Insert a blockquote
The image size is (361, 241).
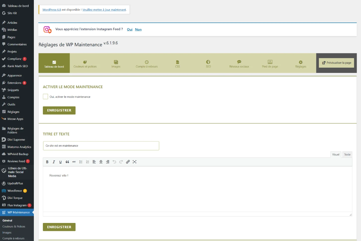coord(67,162)
